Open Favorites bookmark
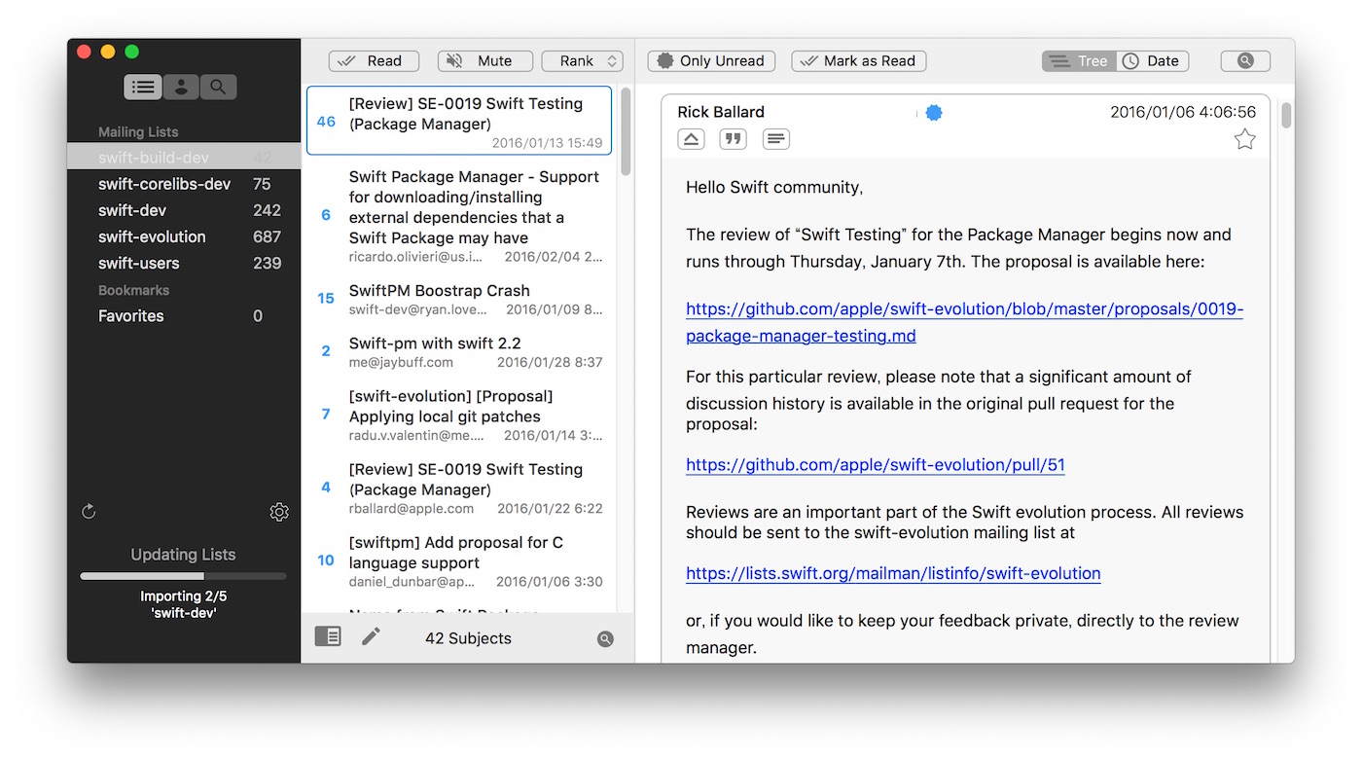The height and width of the screenshot is (759, 1362). (184, 315)
